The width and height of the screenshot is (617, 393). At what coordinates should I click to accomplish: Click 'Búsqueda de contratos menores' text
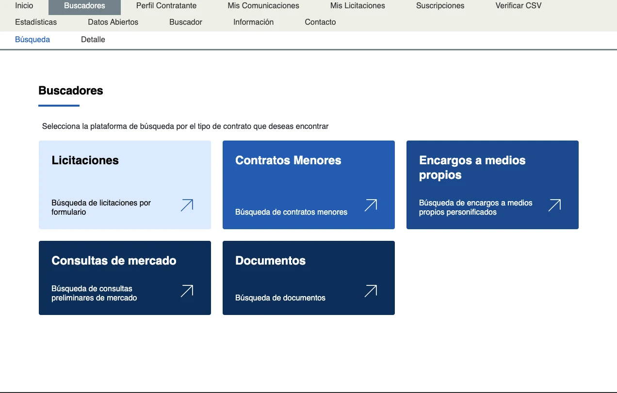click(291, 212)
